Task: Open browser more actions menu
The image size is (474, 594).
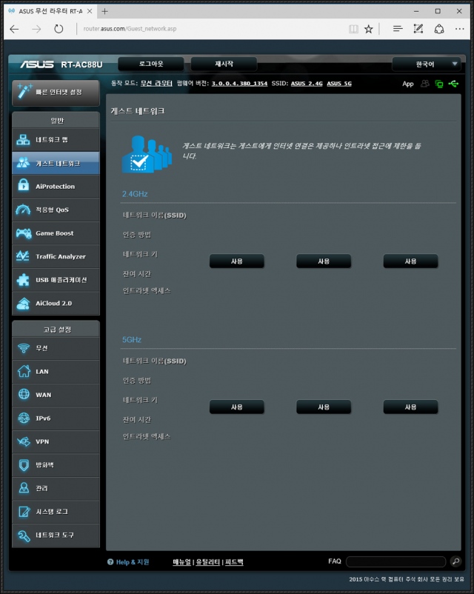Action: (460, 29)
